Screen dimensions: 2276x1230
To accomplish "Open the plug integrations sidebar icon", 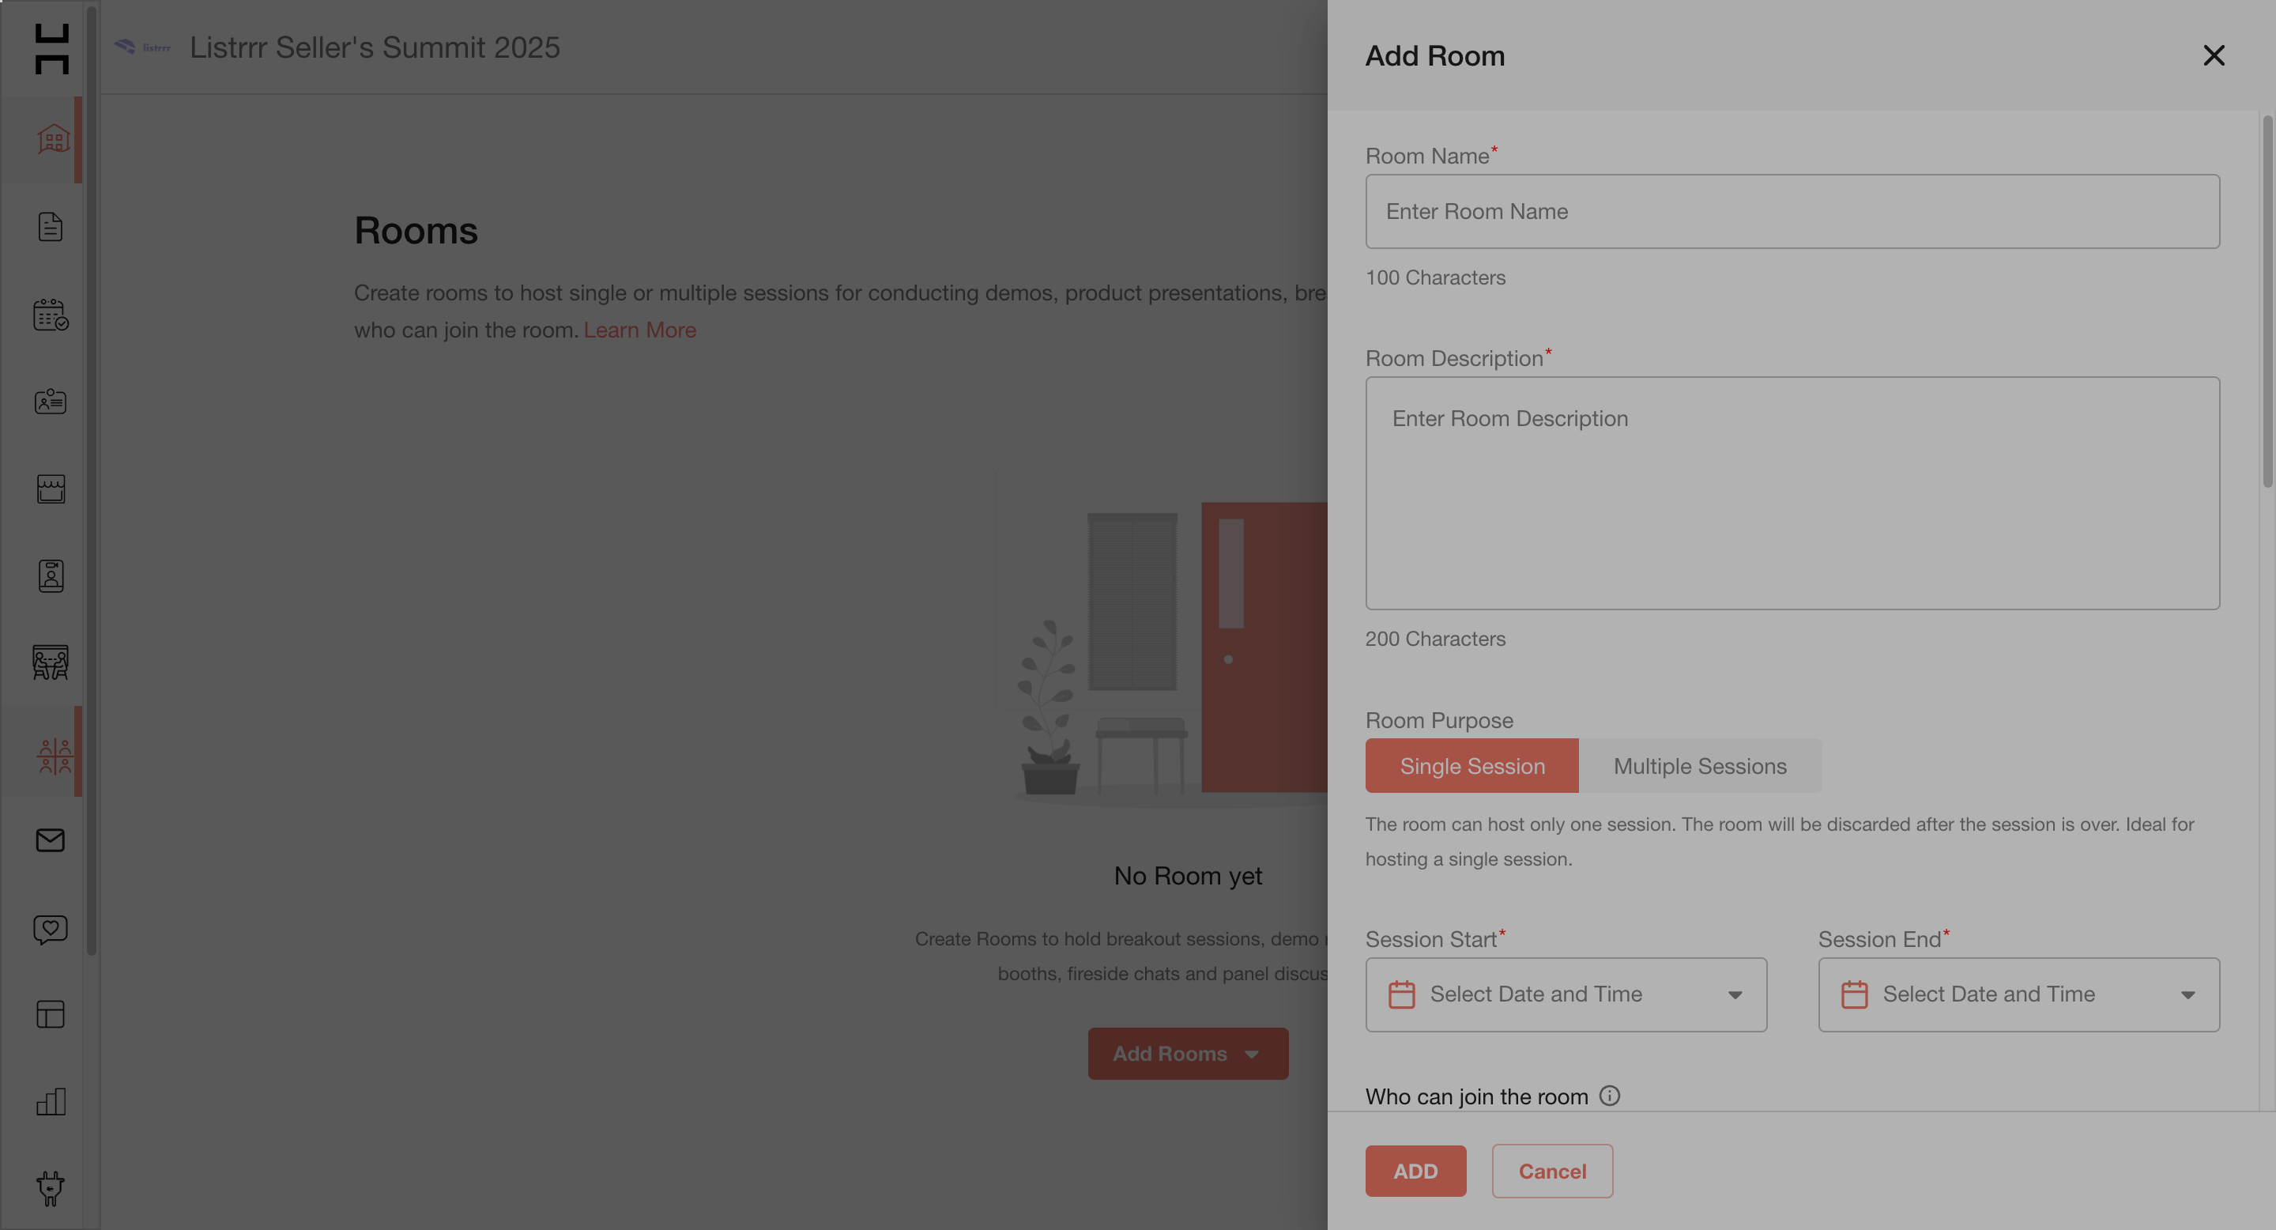I will (51, 1187).
